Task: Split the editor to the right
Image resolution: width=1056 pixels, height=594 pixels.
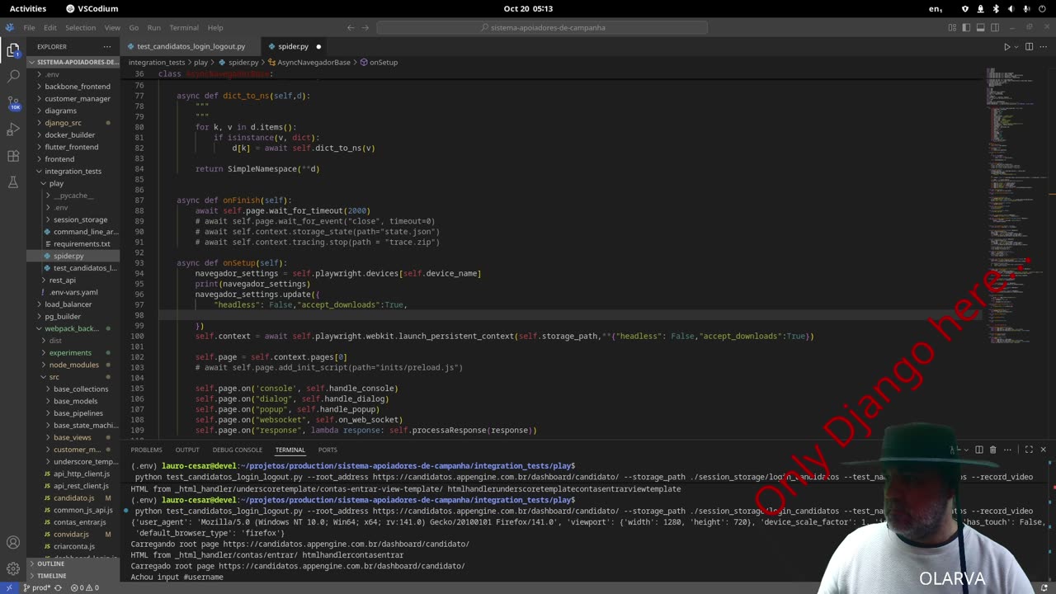Action: [1029, 47]
